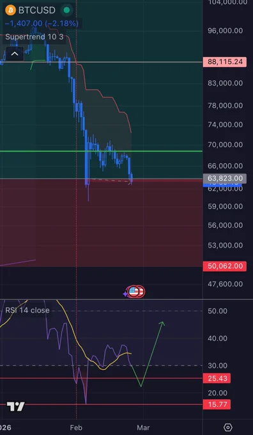This screenshot has width=253, height=435.
Task: Select the 88,115.24 price label
Action: (225, 61)
